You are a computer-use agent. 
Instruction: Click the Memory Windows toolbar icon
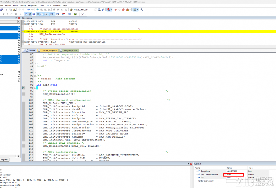click(x=51, y=14)
